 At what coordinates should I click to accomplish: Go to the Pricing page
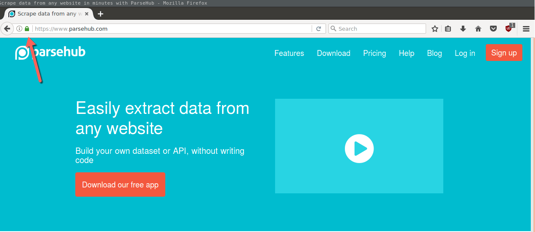tap(375, 53)
